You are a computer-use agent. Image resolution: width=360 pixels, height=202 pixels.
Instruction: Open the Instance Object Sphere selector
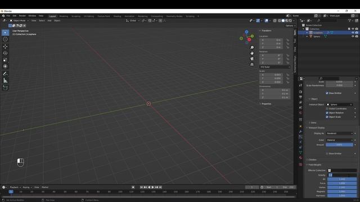pyautogui.click(x=340, y=104)
